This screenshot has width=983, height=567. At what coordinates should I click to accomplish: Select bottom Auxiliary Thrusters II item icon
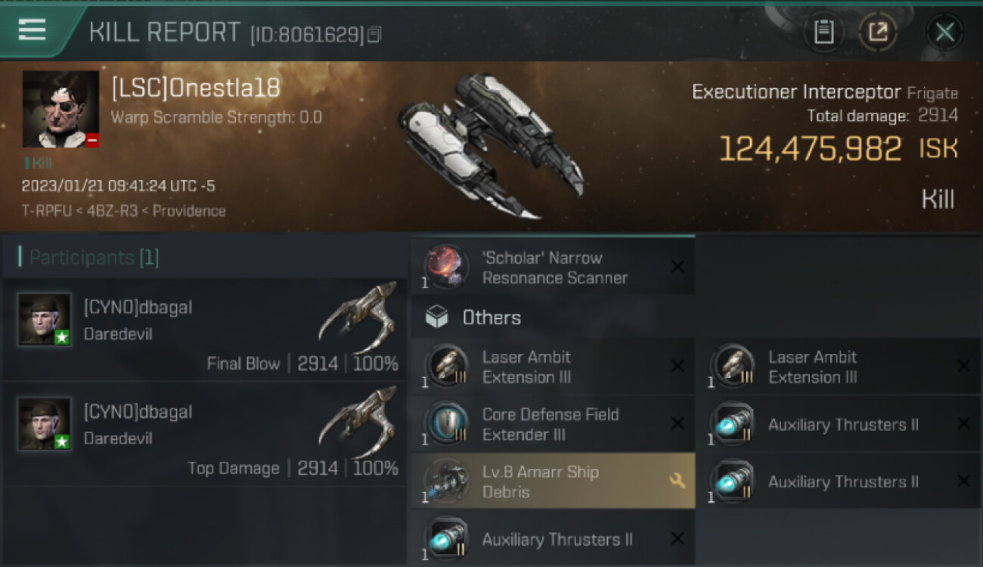(x=445, y=539)
